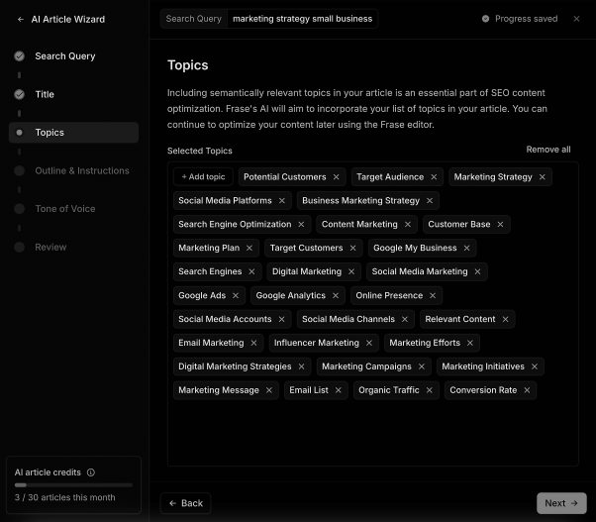Remove the Google Ads topic
Screen dimensions: 596x522
[236, 295]
